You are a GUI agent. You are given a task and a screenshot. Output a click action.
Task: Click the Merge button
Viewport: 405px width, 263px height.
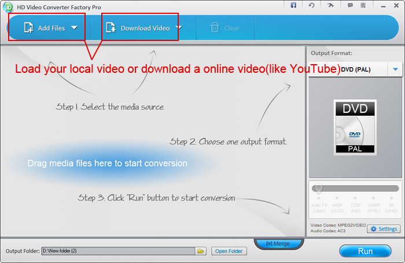[x=278, y=244]
